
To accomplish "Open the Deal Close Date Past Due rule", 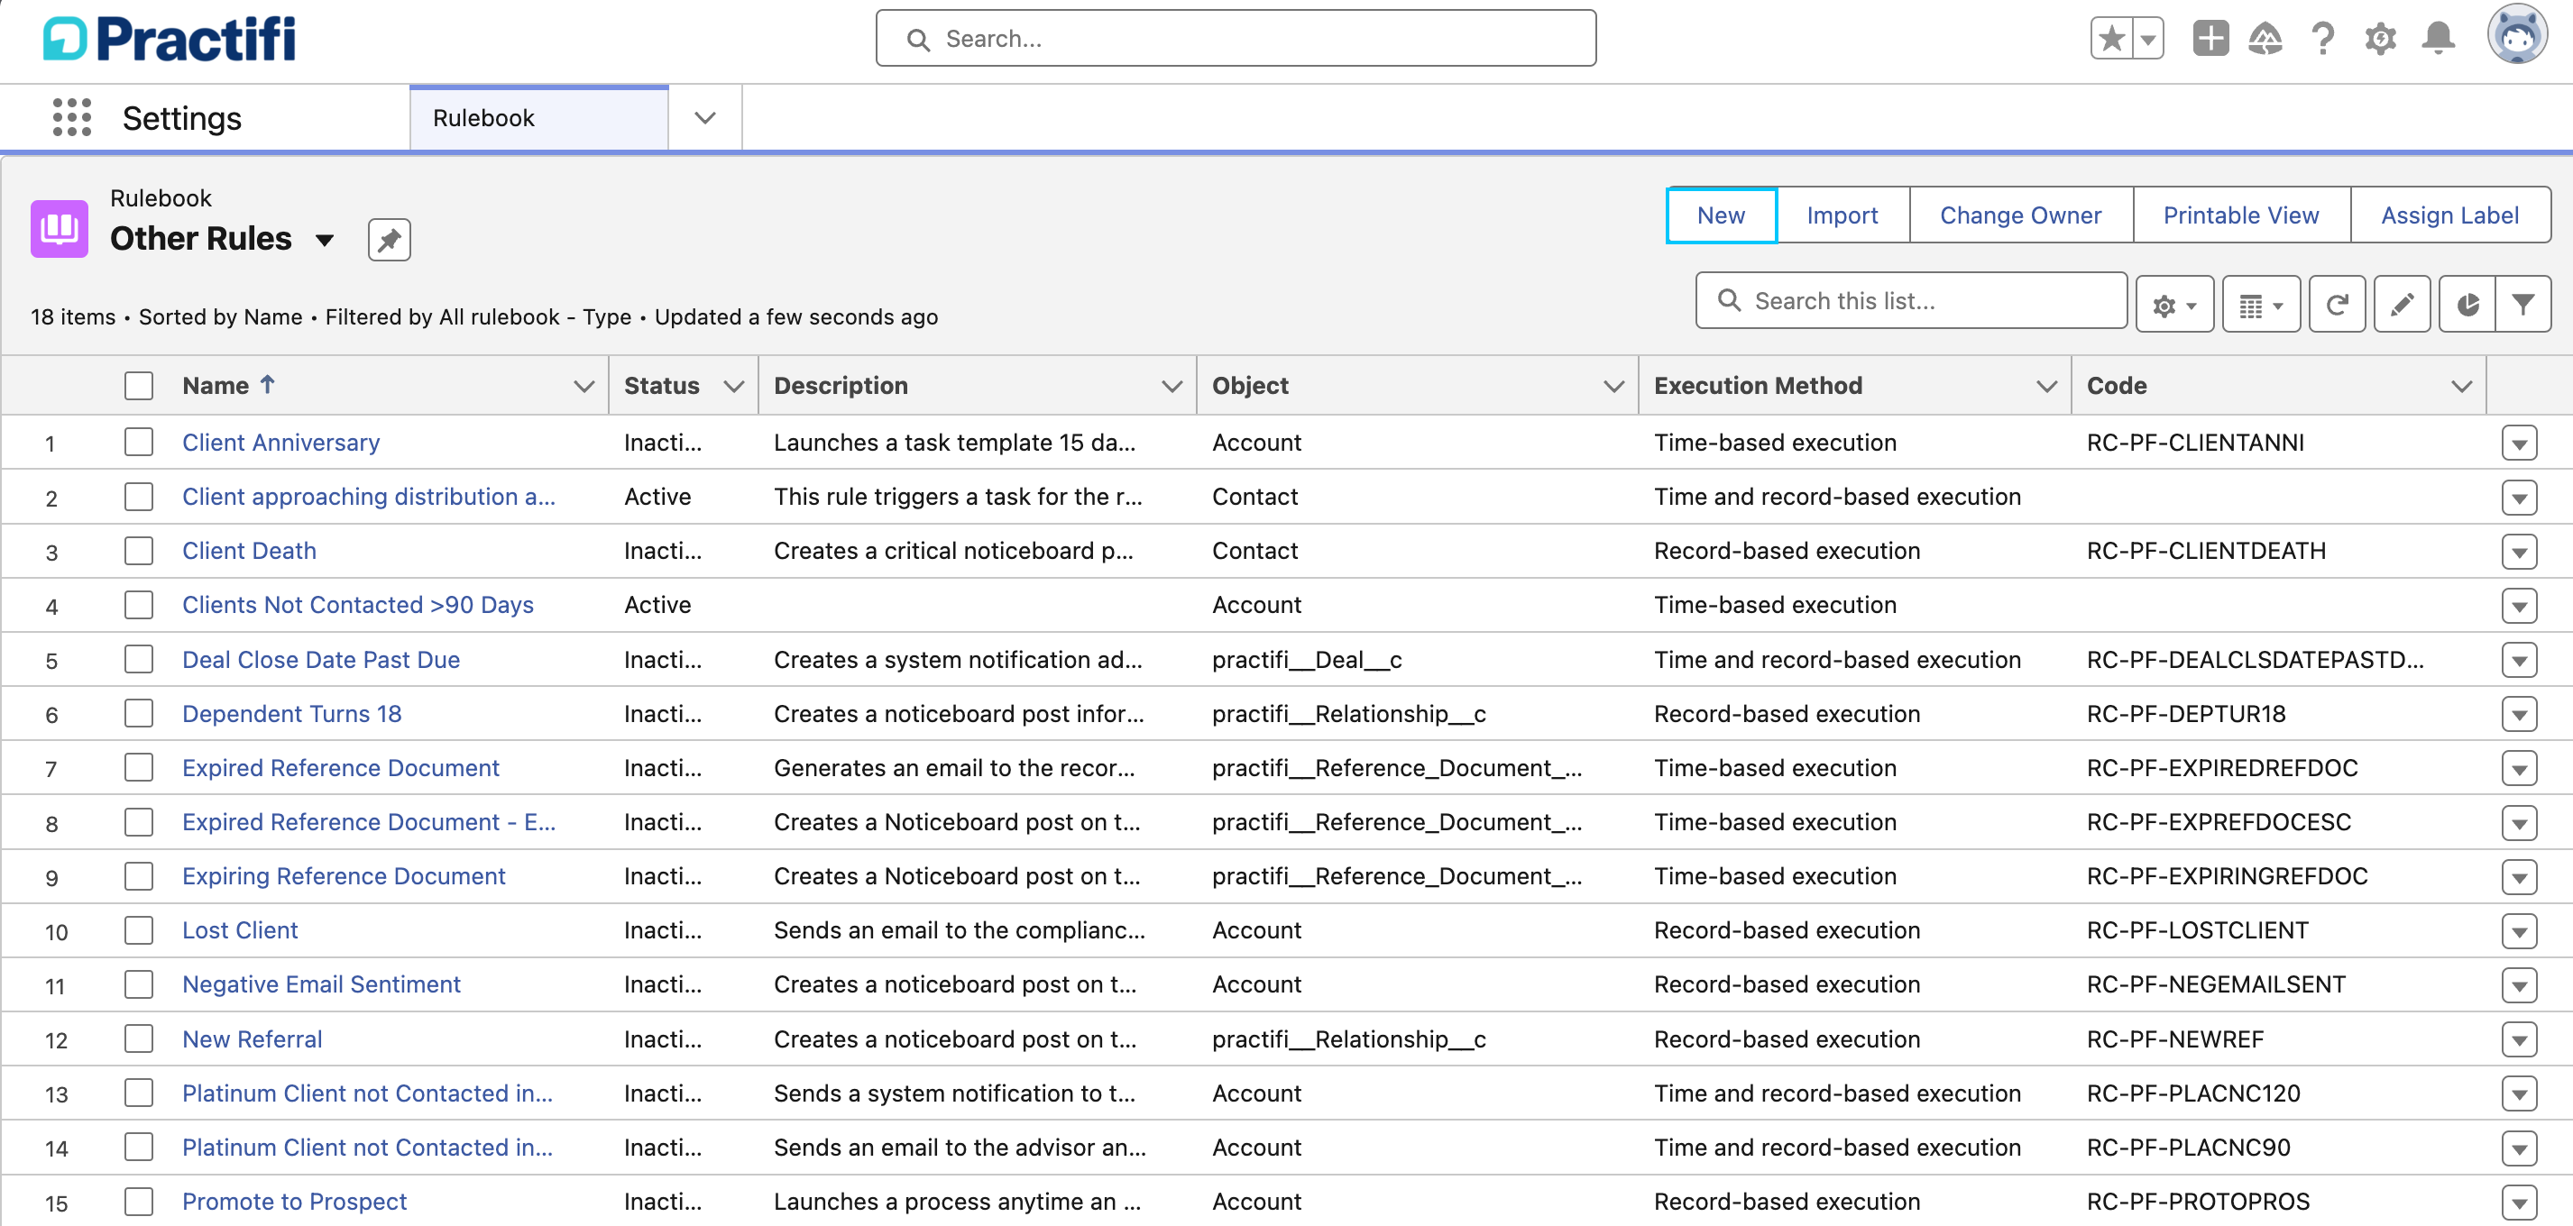I will coord(321,660).
